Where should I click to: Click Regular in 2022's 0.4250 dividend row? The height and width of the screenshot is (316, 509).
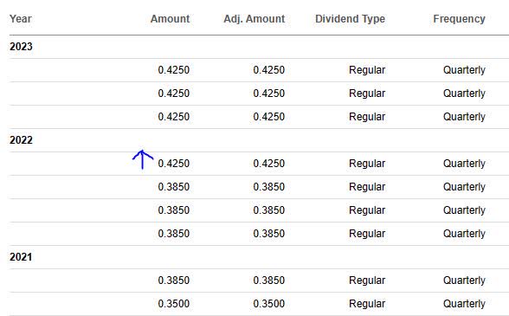(x=367, y=164)
